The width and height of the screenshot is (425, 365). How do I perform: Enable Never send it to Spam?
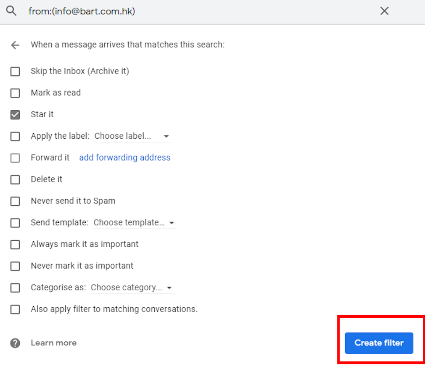click(15, 201)
